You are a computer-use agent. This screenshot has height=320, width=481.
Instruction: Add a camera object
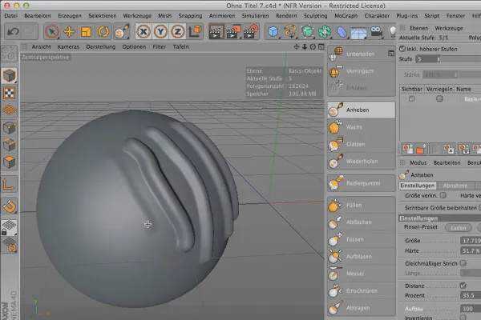[376, 31]
